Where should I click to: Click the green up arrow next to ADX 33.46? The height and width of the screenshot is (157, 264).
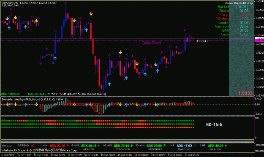(131, 146)
